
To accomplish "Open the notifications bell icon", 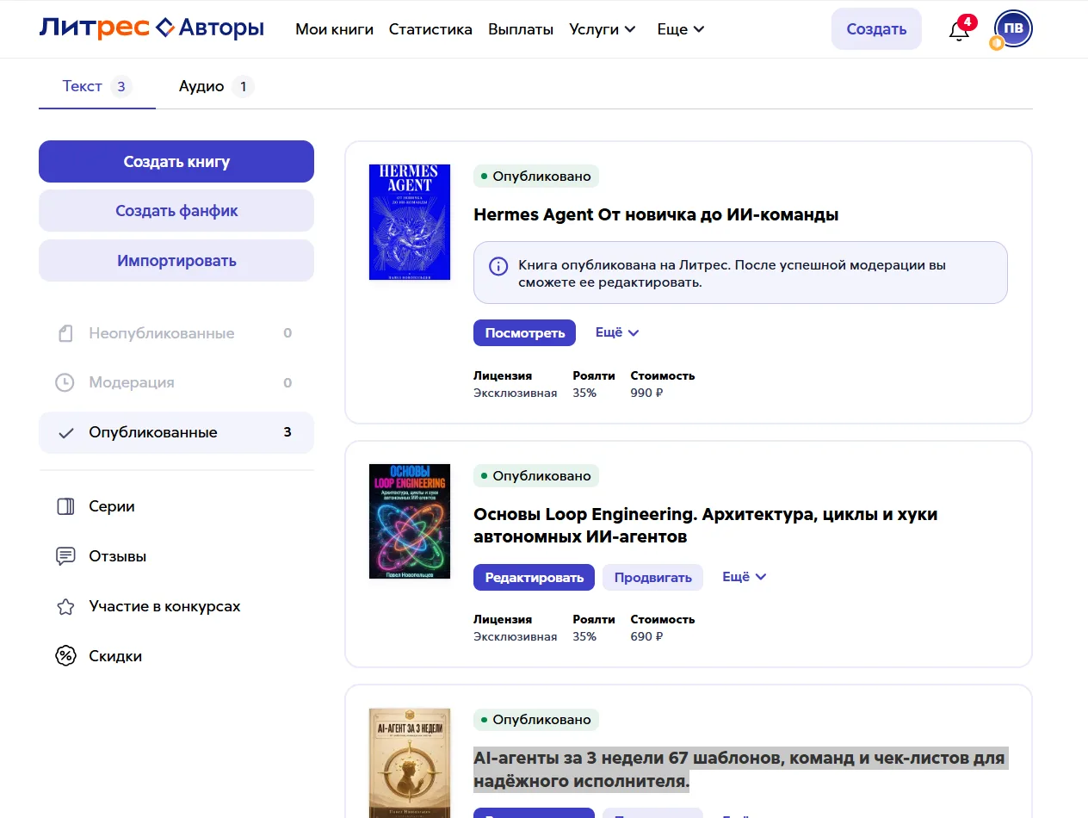I will (x=959, y=31).
